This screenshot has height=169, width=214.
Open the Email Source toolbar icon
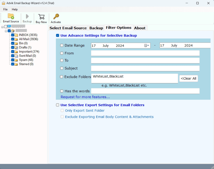[x=11, y=16]
